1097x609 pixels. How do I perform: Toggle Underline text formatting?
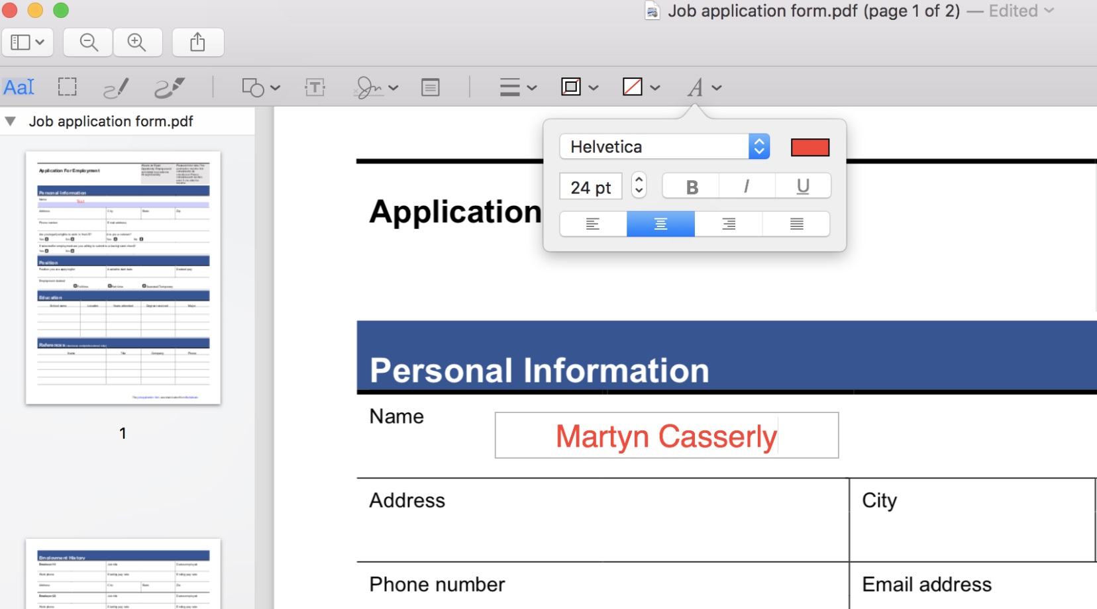803,187
